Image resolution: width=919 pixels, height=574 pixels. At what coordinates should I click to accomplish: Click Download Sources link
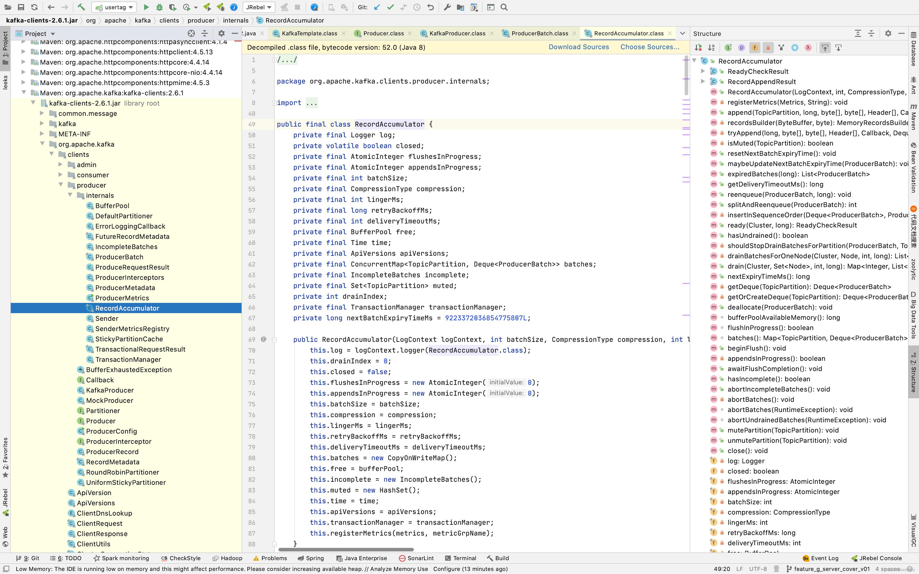pos(579,47)
